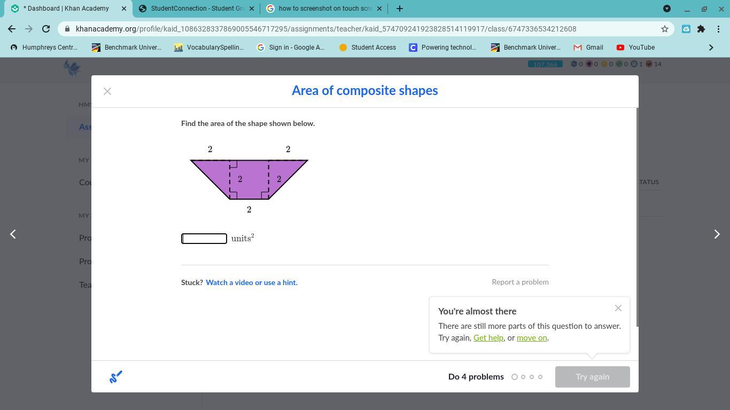Click the dialog vertical scrollbar
Viewport: 730px width, 410px height.
[636, 217]
